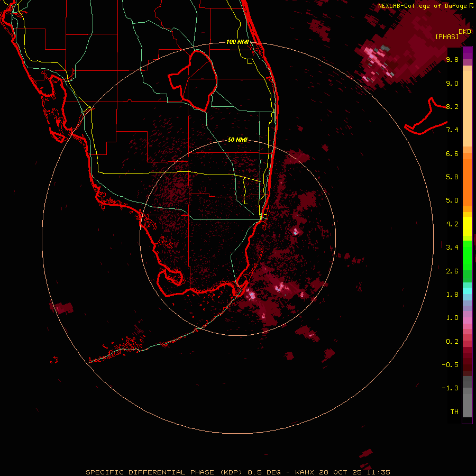Image resolution: width=476 pixels, height=476 pixels.
Task: Select the -1.3 scale value
Action: [450, 388]
